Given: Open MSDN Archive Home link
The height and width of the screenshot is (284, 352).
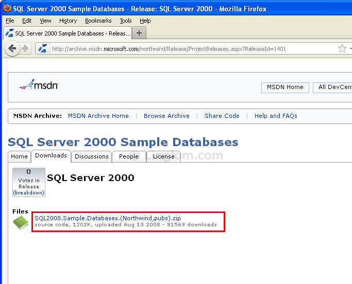Looking at the screenshot, I should pyautogui.click(x=98, y=116).
